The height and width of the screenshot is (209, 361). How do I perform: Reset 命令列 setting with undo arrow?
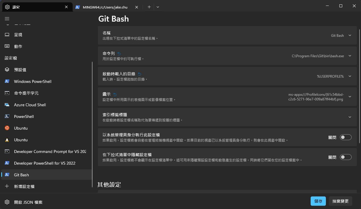tap(119, 54)
